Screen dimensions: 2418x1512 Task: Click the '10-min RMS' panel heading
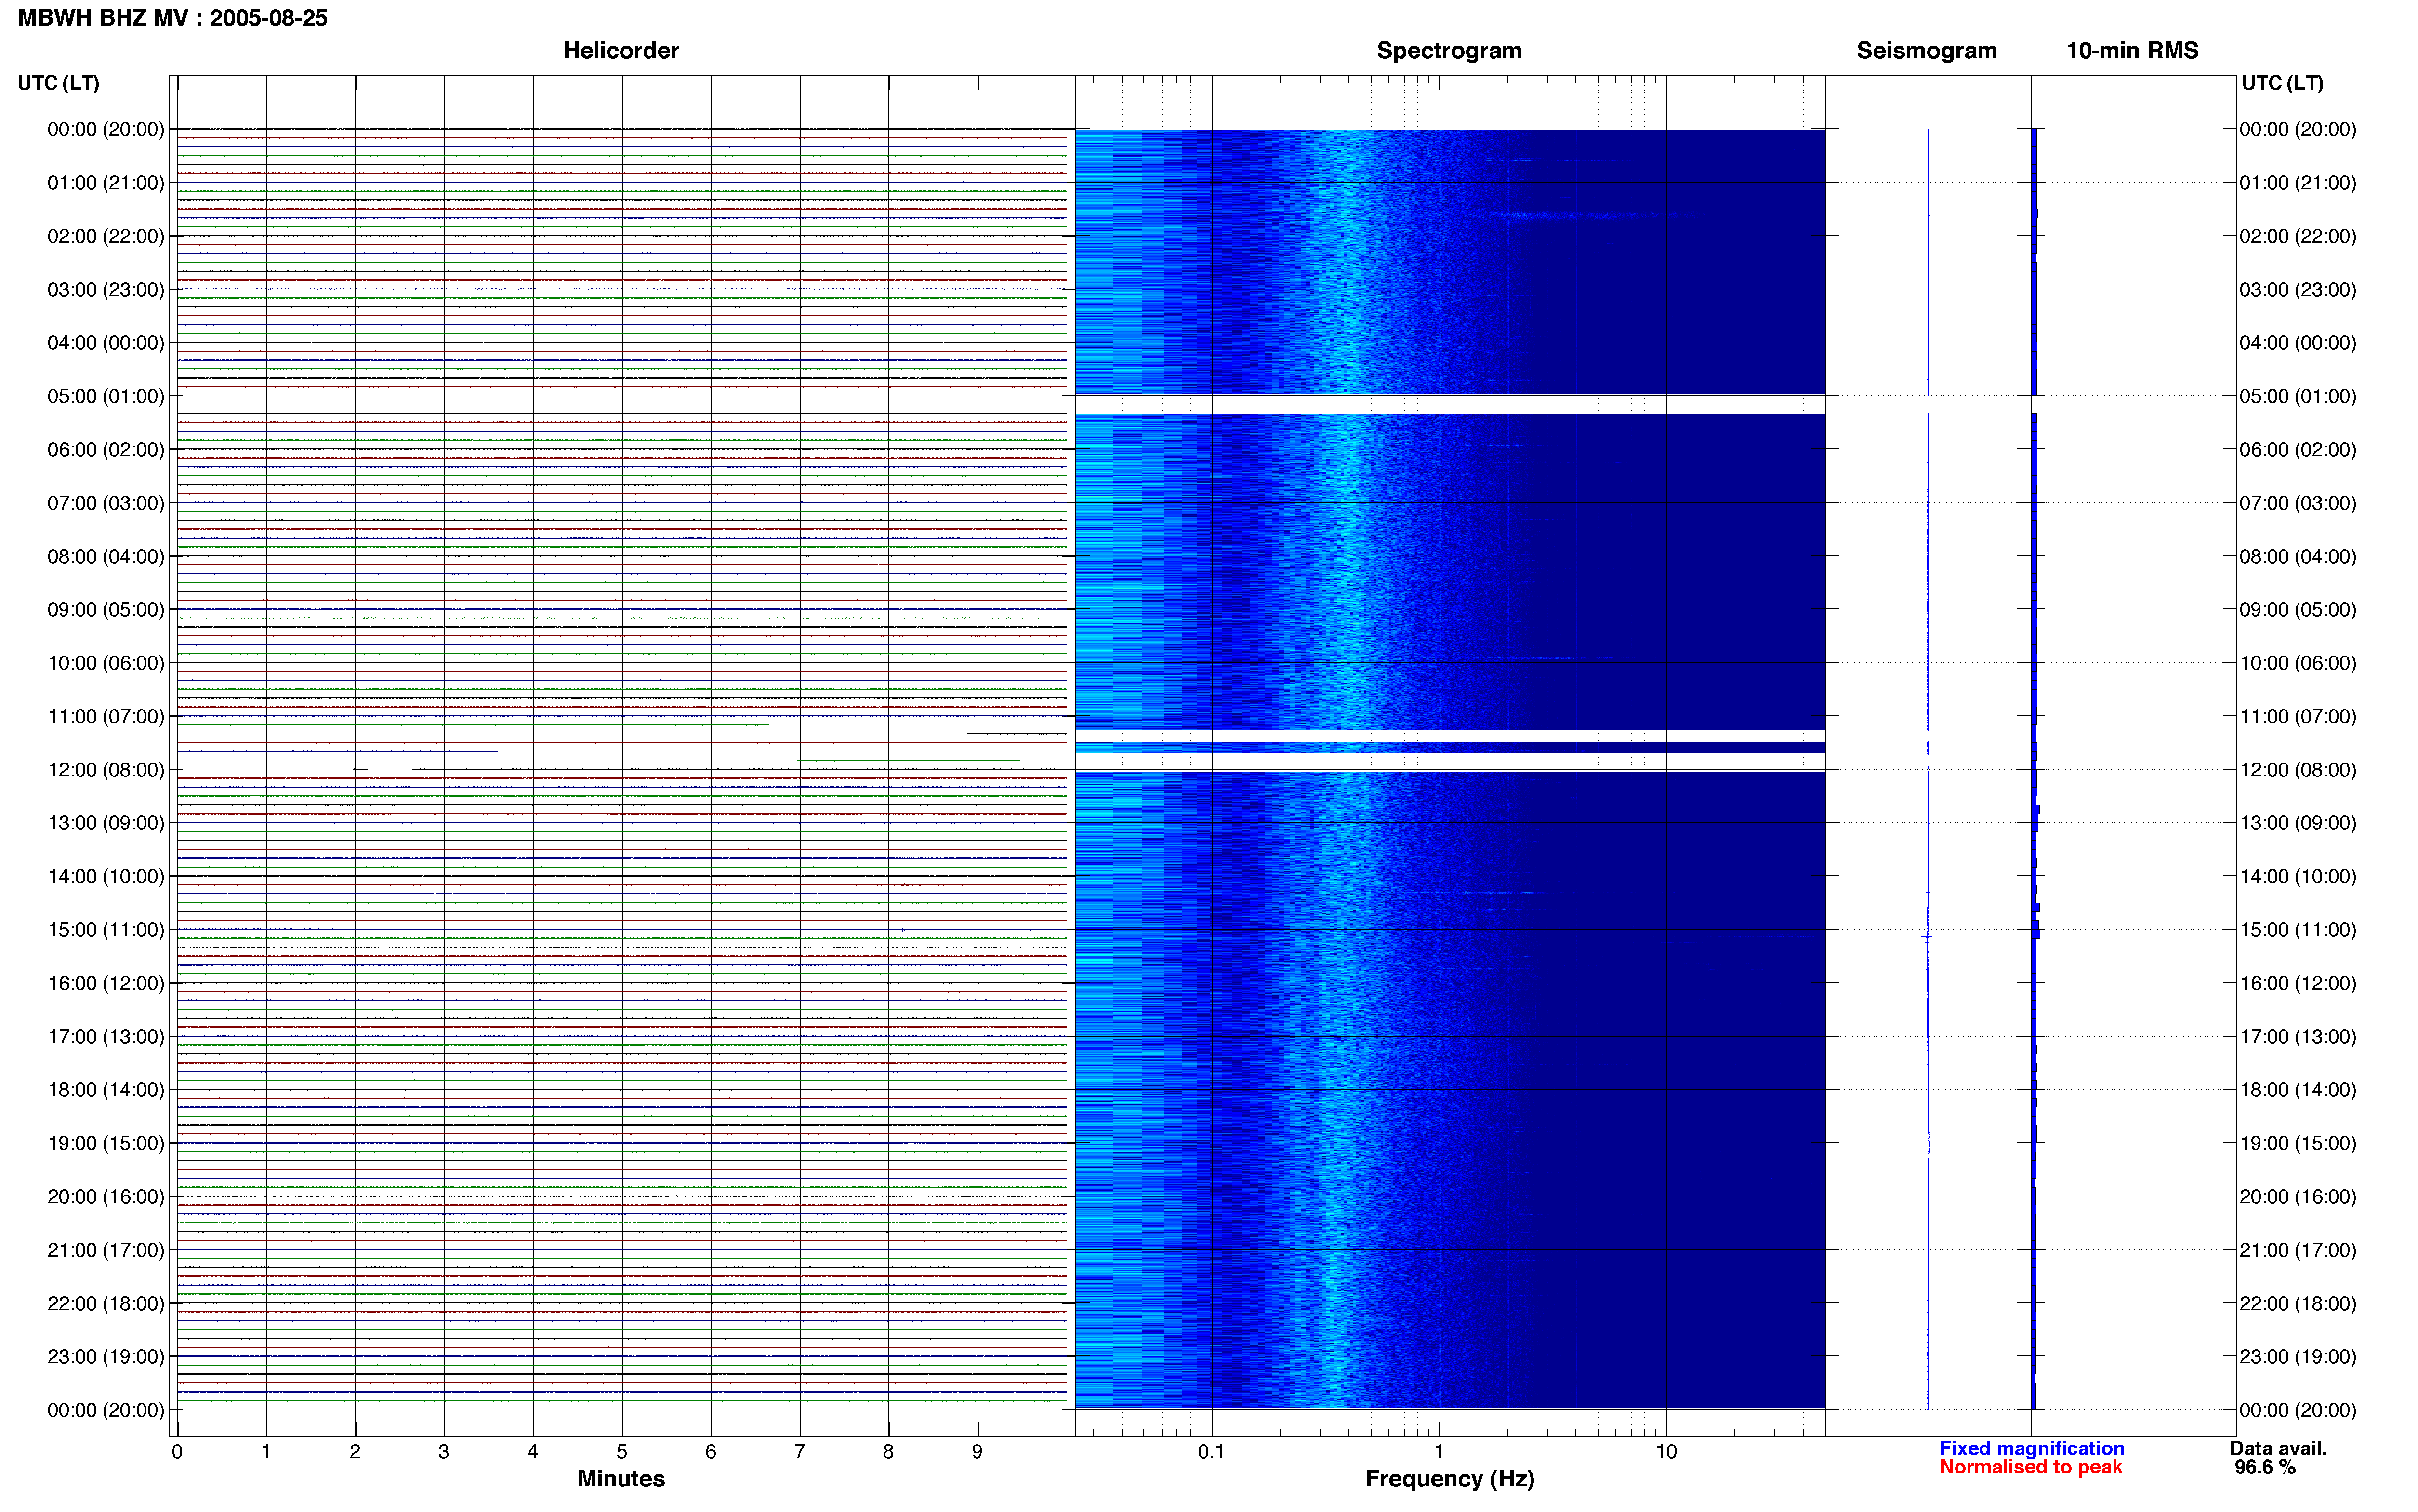pos(2132,51)
